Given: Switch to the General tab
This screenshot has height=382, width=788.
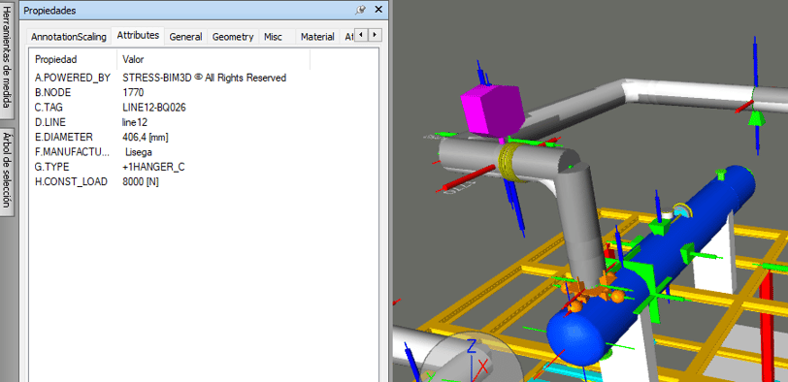Looking at the screenshot, I should coord(185,37).
